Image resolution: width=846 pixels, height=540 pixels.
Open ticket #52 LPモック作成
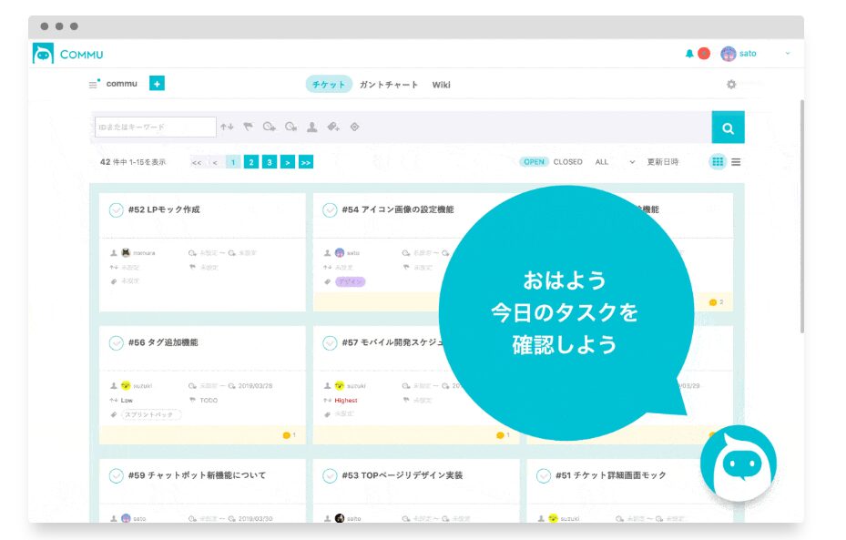click(x=164, y=209)
